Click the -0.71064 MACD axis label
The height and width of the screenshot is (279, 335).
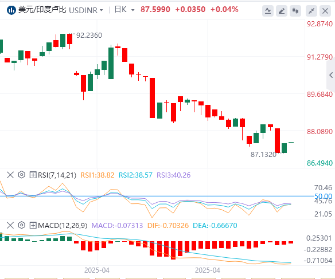(x=318, y=261)
